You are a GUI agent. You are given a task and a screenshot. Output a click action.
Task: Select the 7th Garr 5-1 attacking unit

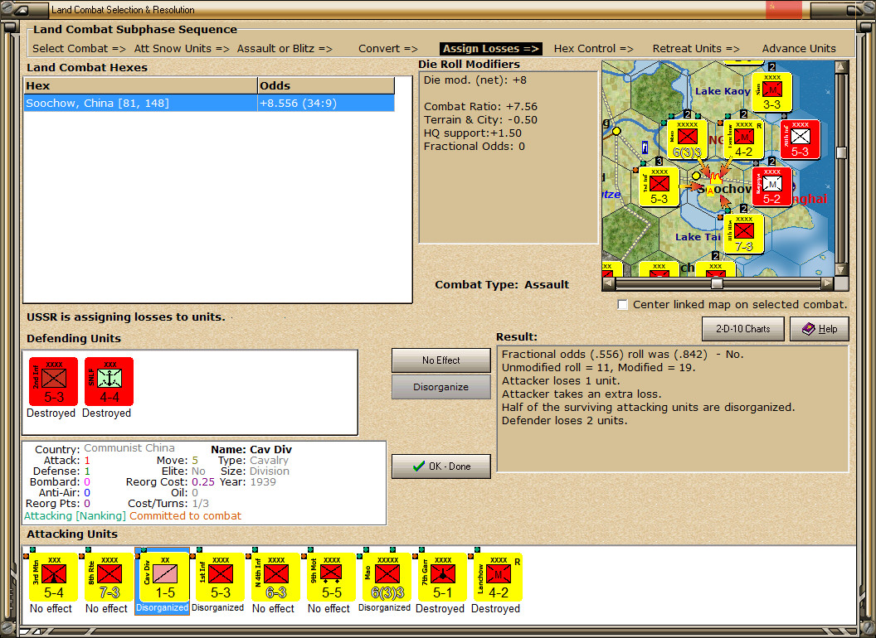point(442,577)
